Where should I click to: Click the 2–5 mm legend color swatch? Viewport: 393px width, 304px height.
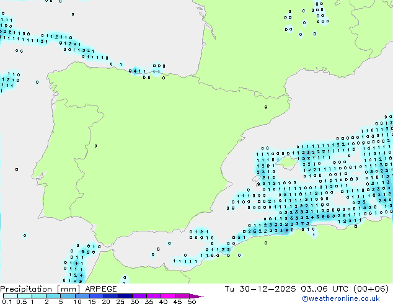(x=53, y=296)
